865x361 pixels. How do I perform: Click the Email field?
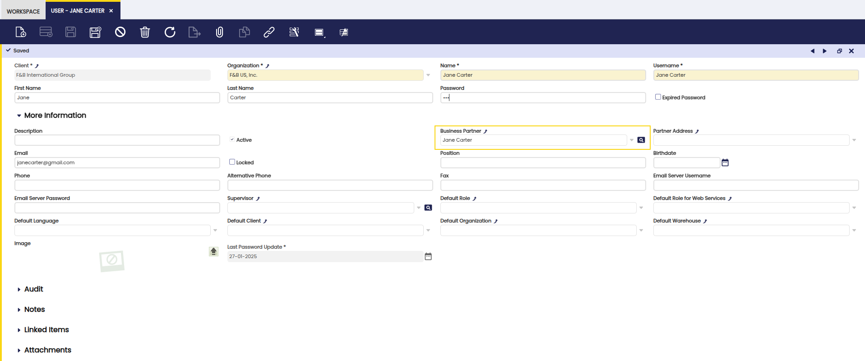(x=117, y=162)
